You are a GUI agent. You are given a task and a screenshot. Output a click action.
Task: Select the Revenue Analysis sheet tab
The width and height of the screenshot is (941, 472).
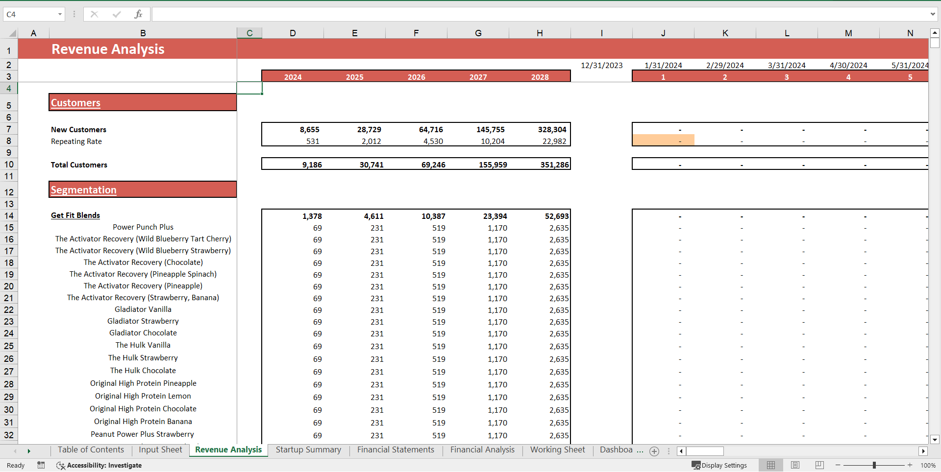click(228, 450)
